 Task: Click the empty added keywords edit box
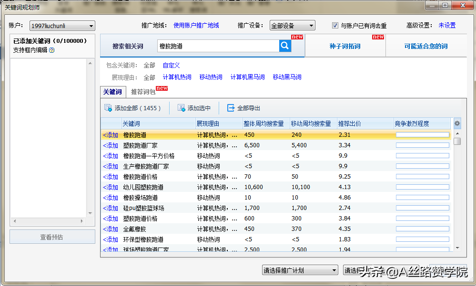click(49, 138)
